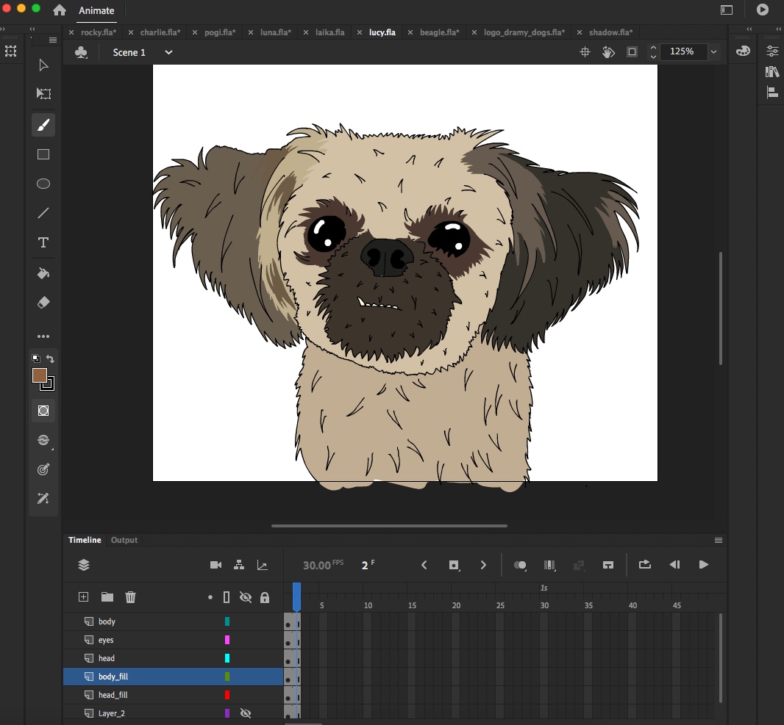784x725 pixels.
Task: Pick the Text tool
Action: 43,242
